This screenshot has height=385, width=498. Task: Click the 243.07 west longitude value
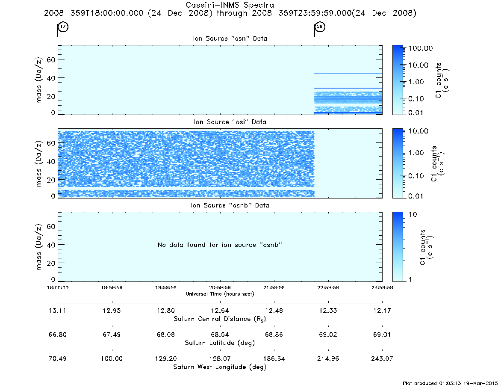click(382, 359)
